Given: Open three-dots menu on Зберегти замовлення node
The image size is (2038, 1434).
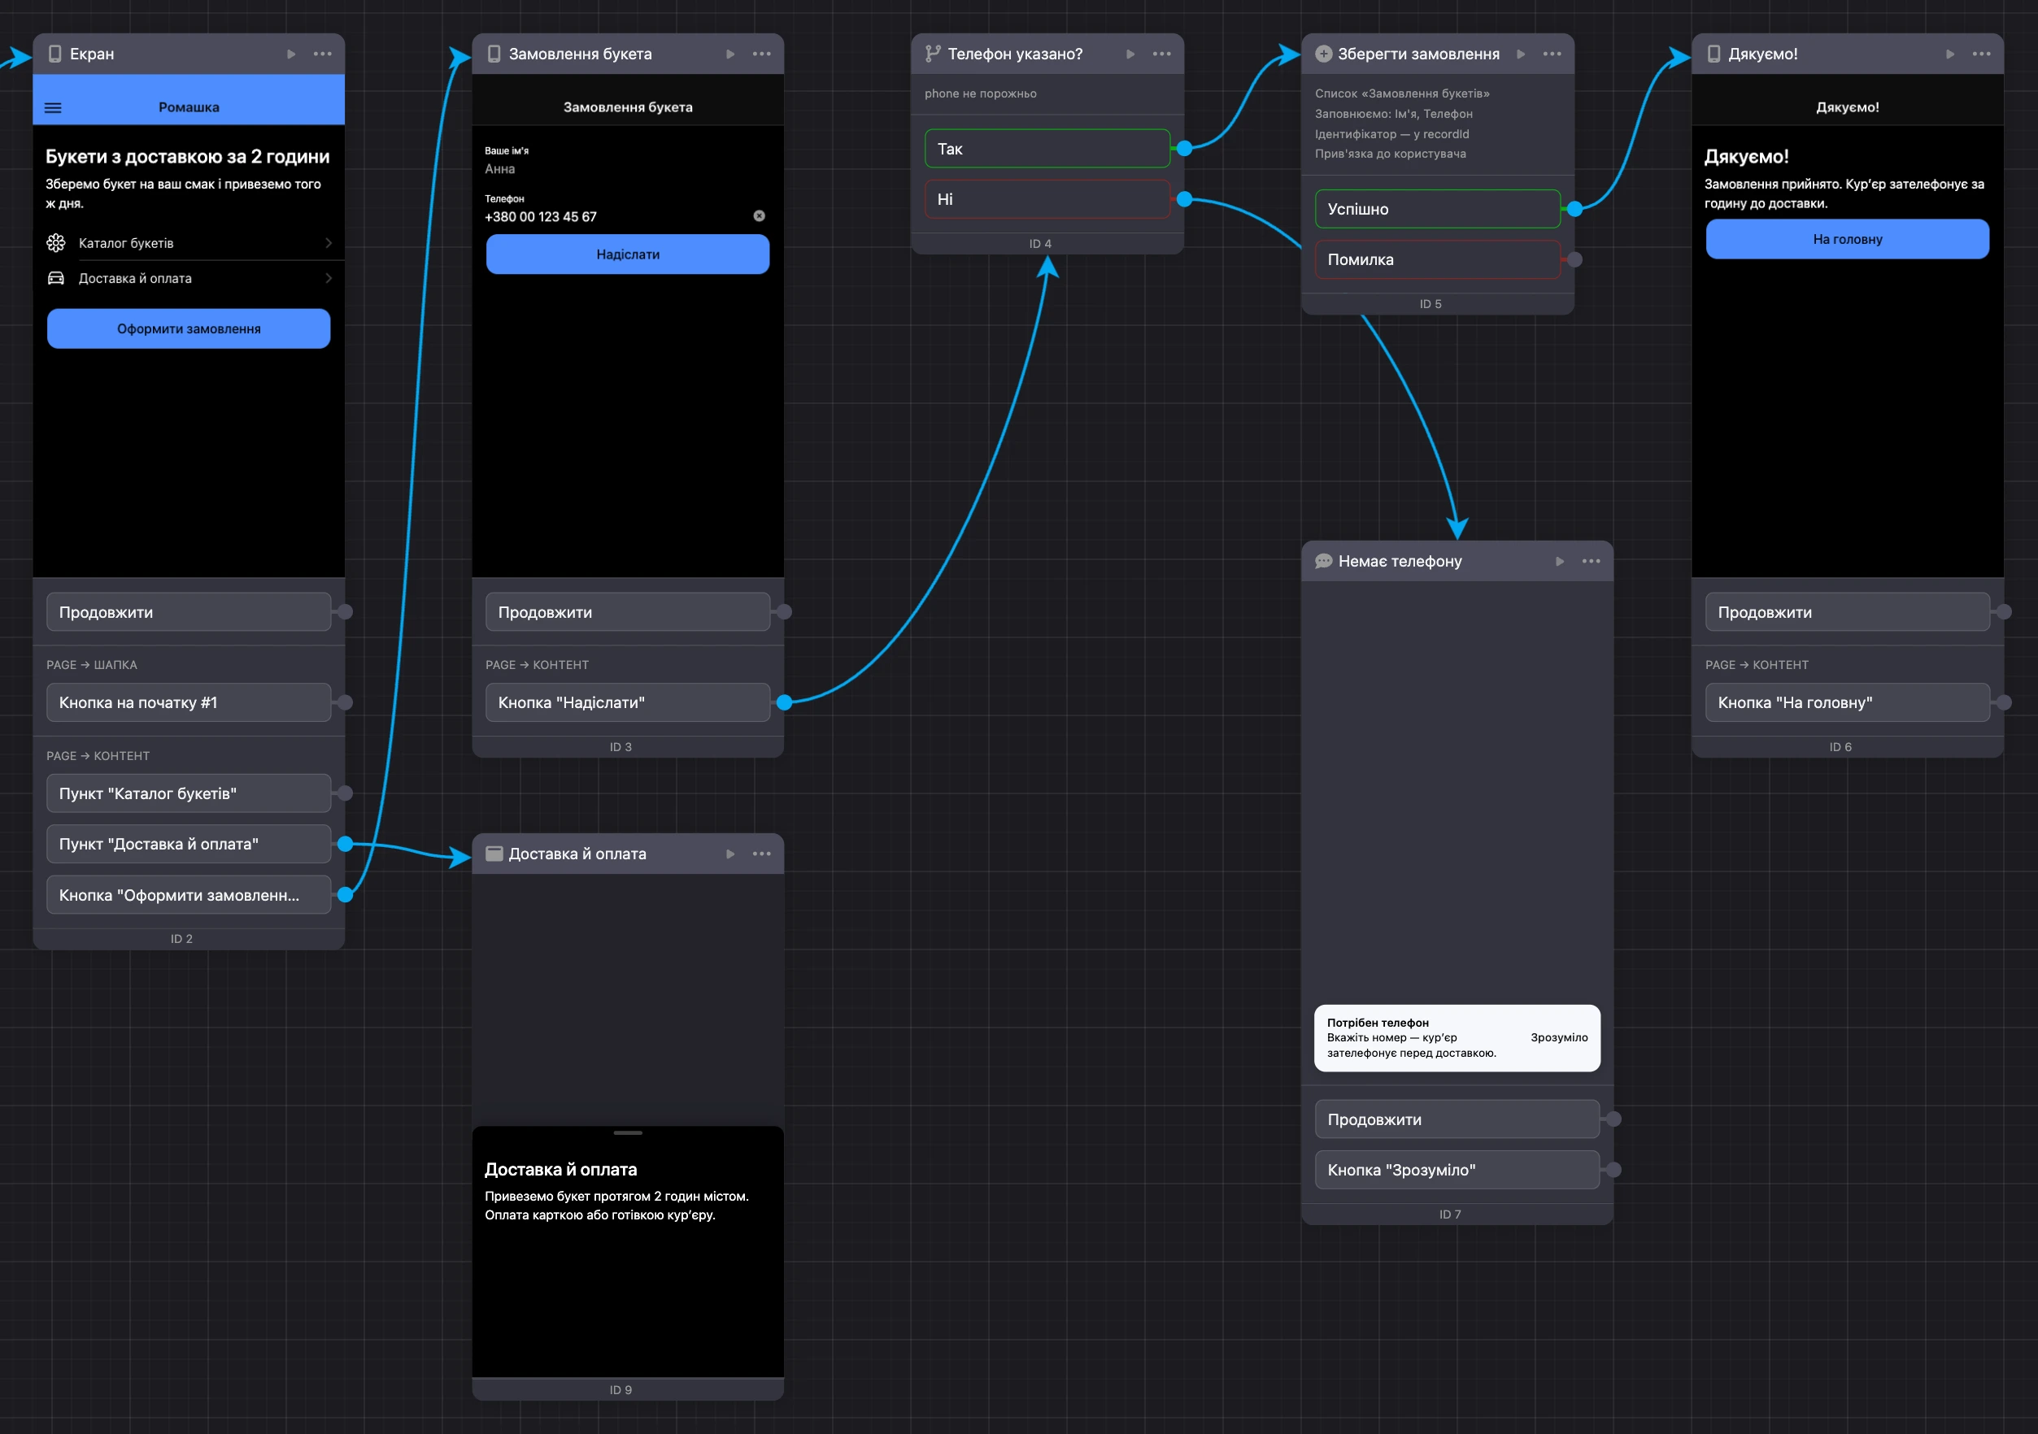Looking at the screenshot, I should 1552,54.
